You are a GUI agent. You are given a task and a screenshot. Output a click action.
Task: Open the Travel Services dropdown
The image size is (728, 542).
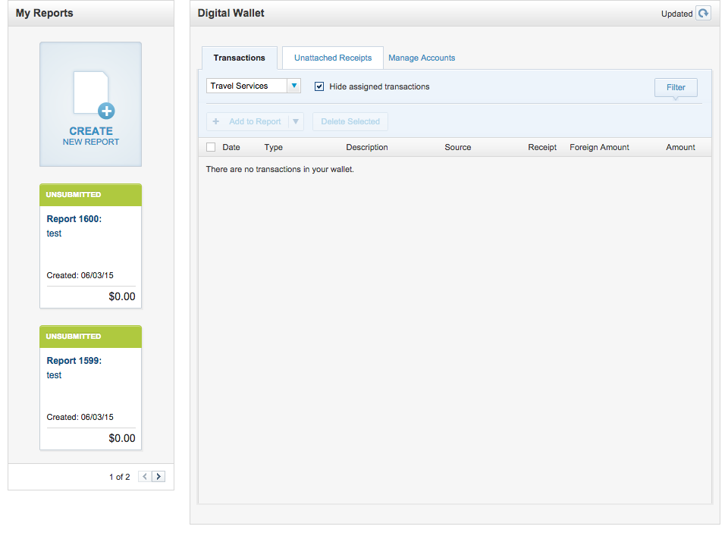coord(293,86)
